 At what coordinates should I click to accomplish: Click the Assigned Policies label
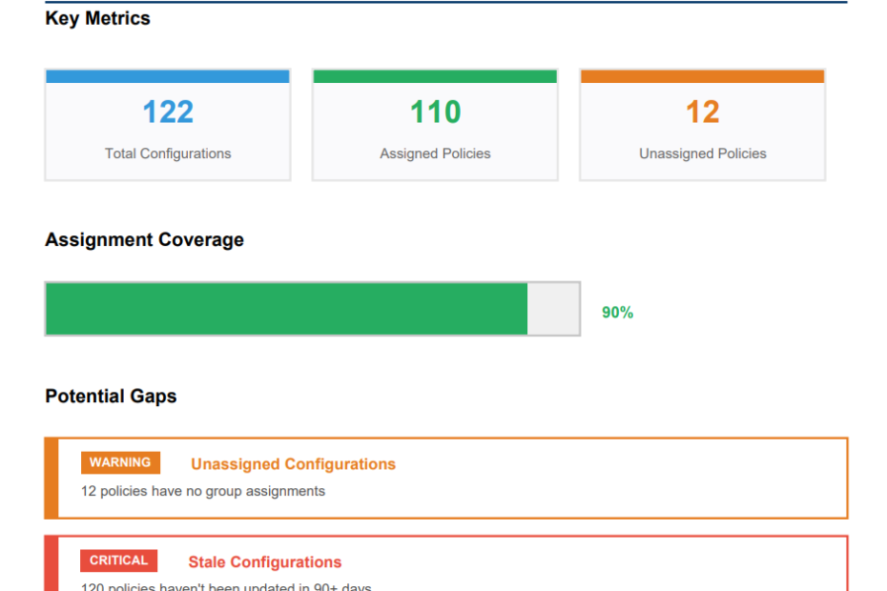[435, 153]
